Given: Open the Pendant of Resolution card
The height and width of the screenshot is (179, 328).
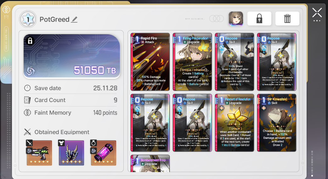Looking at the screenshot, I should (x=235, y=123).
